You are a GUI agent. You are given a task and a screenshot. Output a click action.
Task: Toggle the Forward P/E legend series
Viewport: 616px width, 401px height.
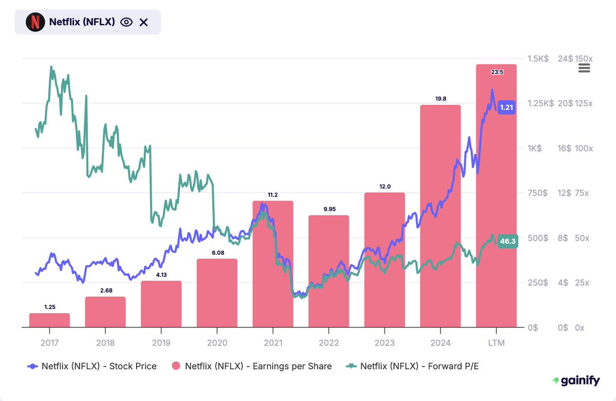pyautogui.click(x=413, y=366)
